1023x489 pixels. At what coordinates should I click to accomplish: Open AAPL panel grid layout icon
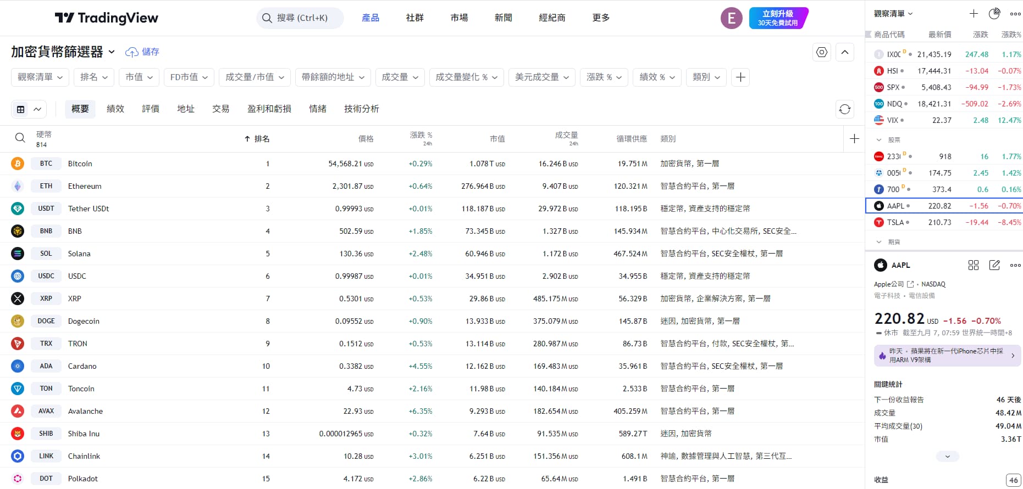[973, 265]
